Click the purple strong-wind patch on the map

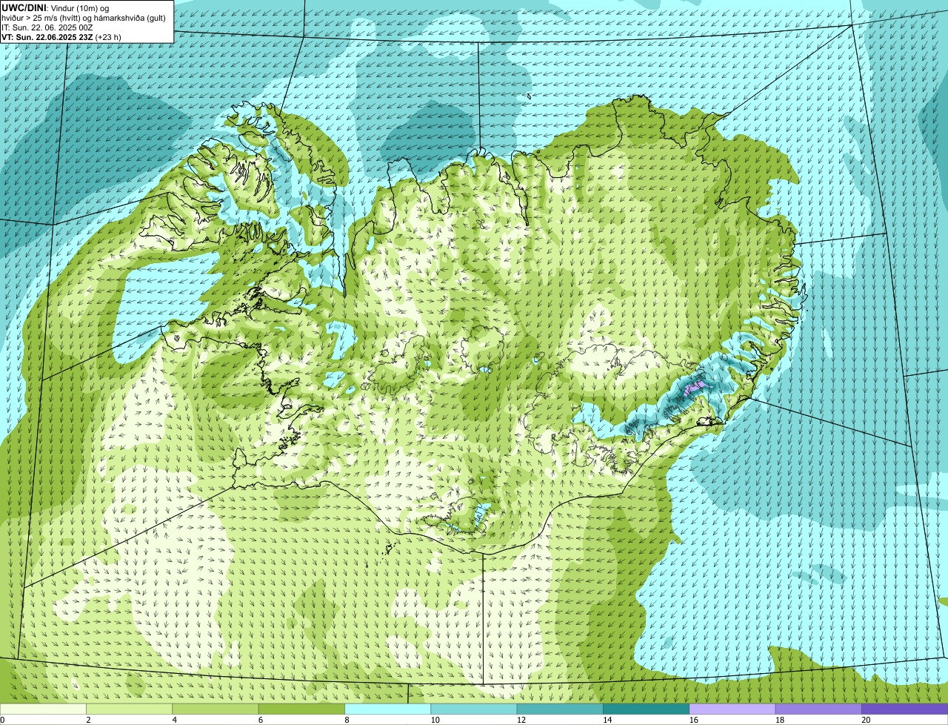click(694, 387)
